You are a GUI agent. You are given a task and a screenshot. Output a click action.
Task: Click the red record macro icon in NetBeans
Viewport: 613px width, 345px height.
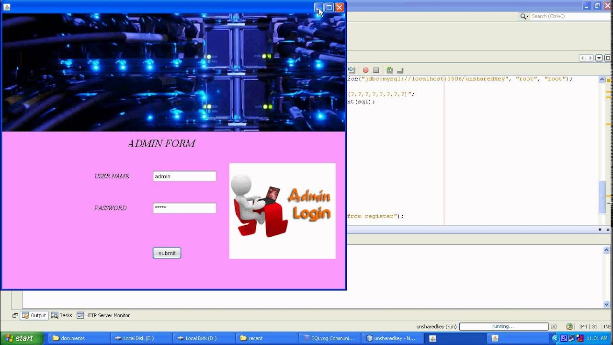point(365,70)
